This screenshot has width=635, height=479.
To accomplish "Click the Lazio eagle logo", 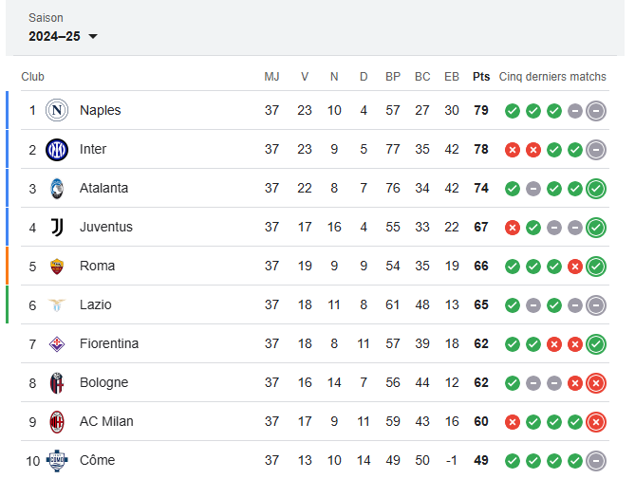I will pos(57,305).
